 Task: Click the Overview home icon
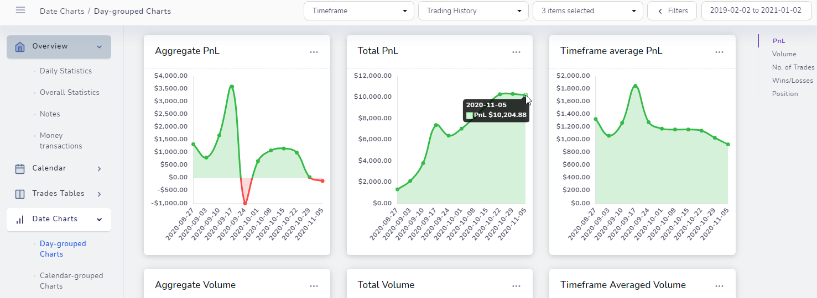20,47
